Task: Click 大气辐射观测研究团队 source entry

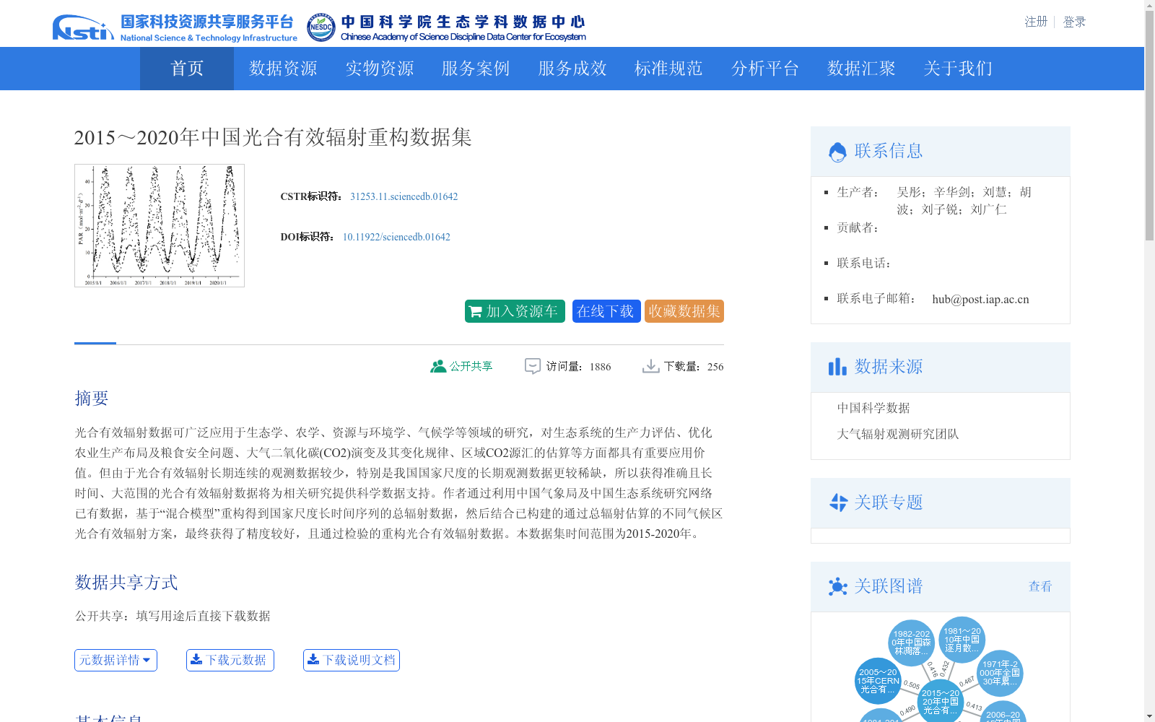Action: 898,434
